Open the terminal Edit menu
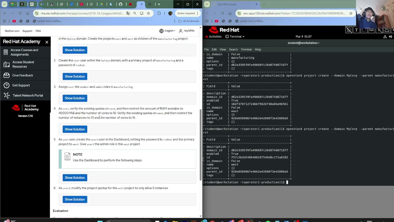Image resolution: width=394 pixels, height=222 pixels. [214, 49]
